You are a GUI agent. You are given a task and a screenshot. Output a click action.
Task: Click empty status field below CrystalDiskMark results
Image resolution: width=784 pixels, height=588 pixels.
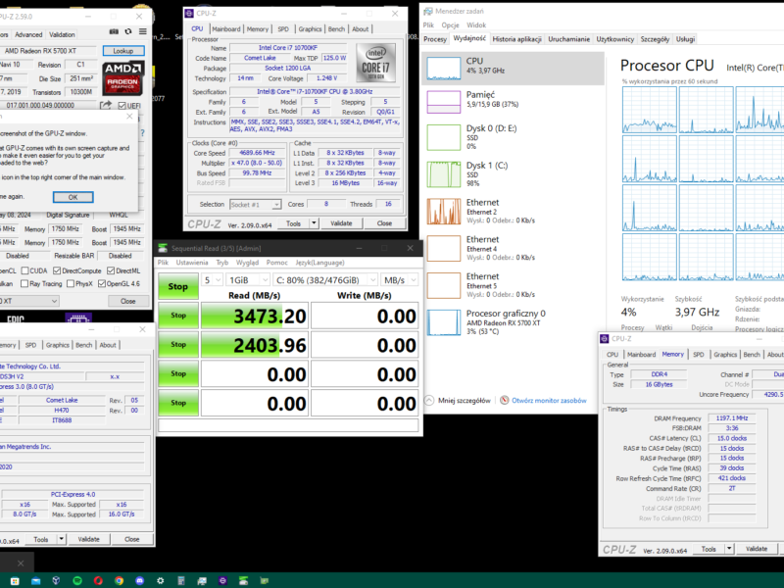click(x=288, y=424)
